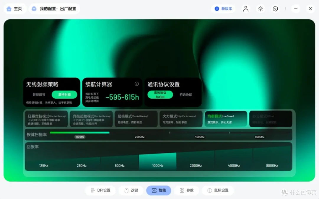Choose 250Hz polling rate
The image size is (319, 199).
click(x=82, y=165)
